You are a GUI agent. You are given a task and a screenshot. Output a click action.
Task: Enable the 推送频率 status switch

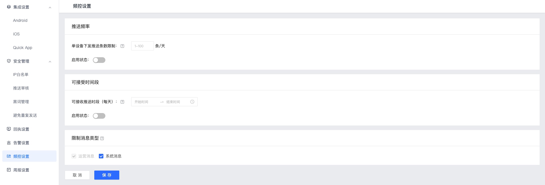coord(99,60)
